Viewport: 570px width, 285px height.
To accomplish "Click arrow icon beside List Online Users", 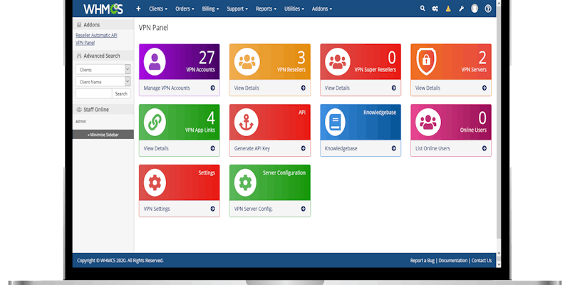I will pyautogui.click(x=484, y=148).
